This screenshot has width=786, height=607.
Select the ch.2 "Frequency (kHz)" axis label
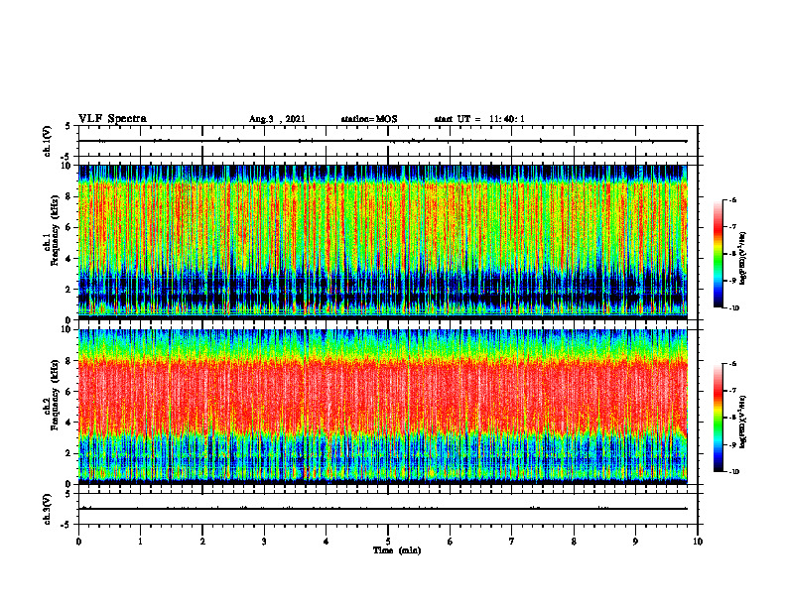click(56, 394)
